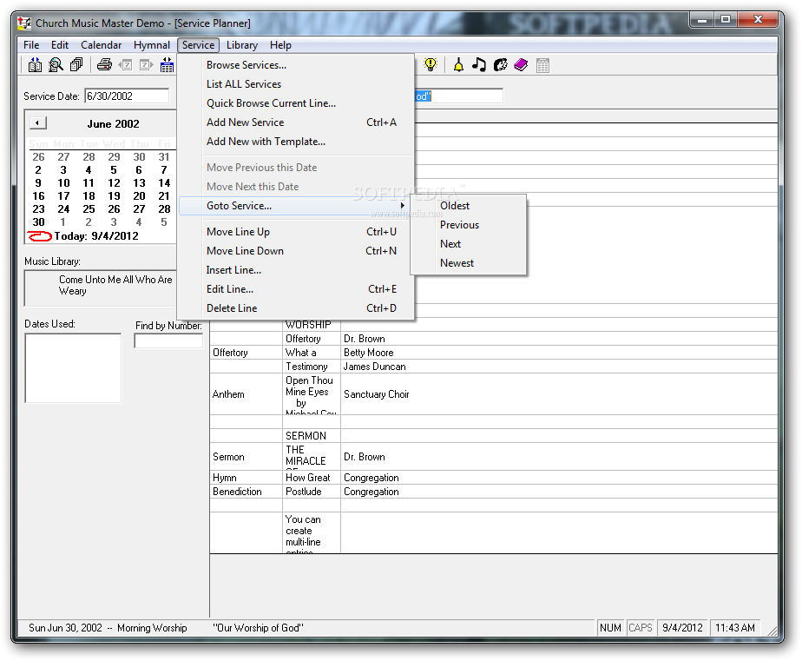Click the app icon in title bar
This screenshot has height=661, width=802.
click(x=24, y=23)
